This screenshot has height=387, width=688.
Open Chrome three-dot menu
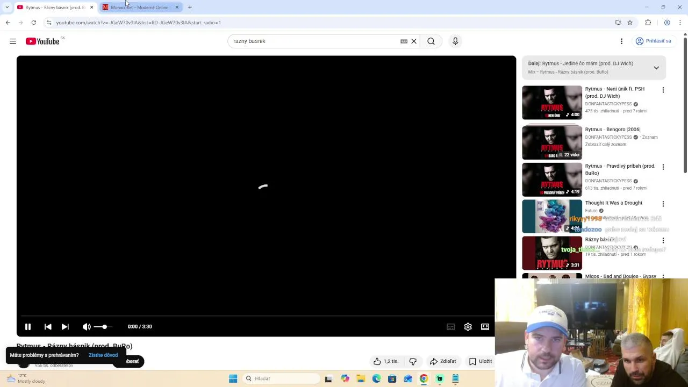point(680,23)
